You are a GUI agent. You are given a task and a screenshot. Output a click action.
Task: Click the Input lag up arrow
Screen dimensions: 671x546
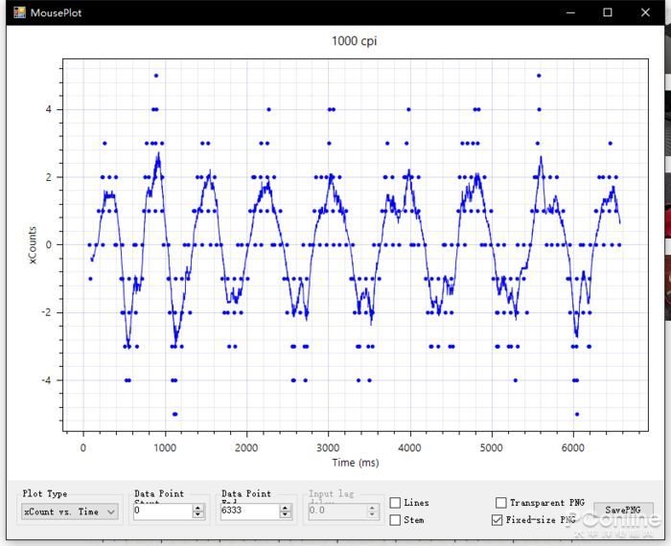click(x=372, y=508)
